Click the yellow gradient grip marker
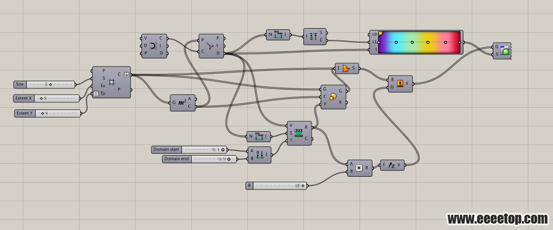The width and height of the screenshot is (553, 230). [x=428, y=42]
